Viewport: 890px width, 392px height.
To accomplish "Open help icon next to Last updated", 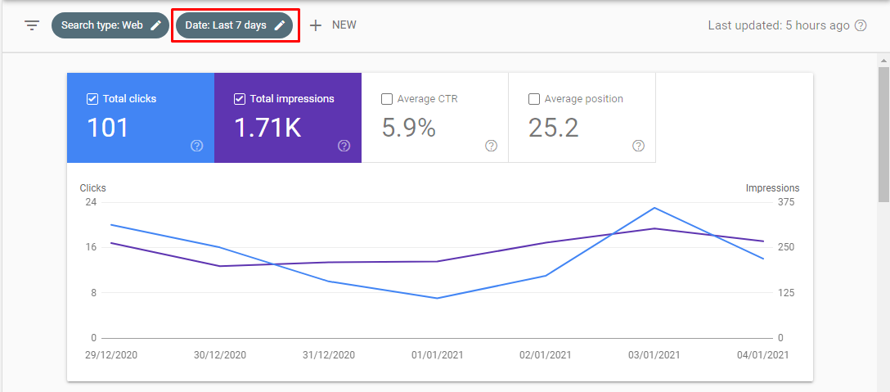I will pos(861,25).
